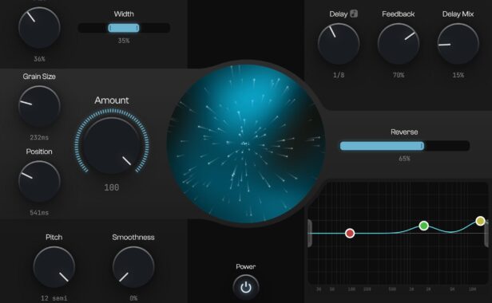Click the Delay value 1/8
Image resolution: width=492 pixels, height=303 pixels.
tap(339, 75)
